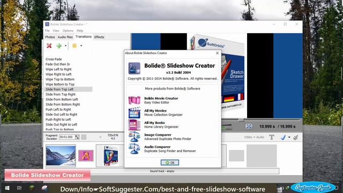
Task: Click the Ok button in About dialog
Action: [170, 162]
